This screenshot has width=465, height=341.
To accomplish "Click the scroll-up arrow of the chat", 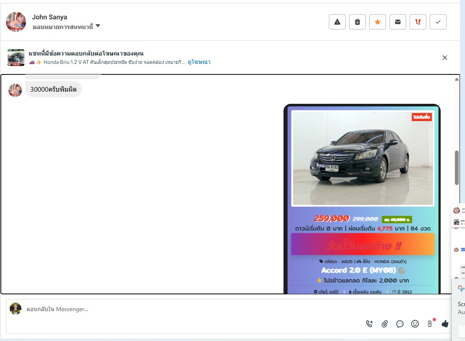I will [457, 79].
